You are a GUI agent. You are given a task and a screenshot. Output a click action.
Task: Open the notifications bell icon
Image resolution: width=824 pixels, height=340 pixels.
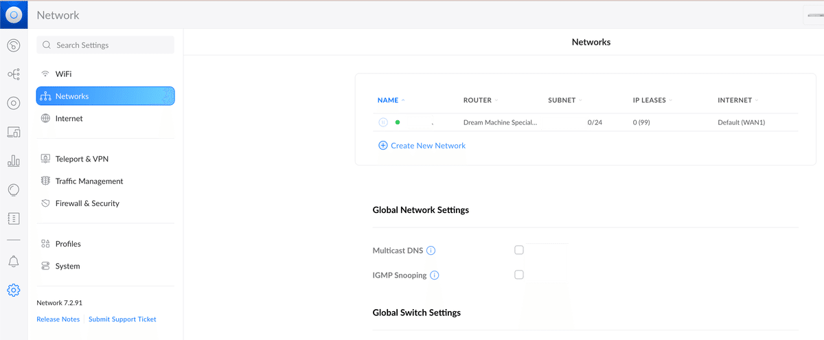(x=13, y=262)
